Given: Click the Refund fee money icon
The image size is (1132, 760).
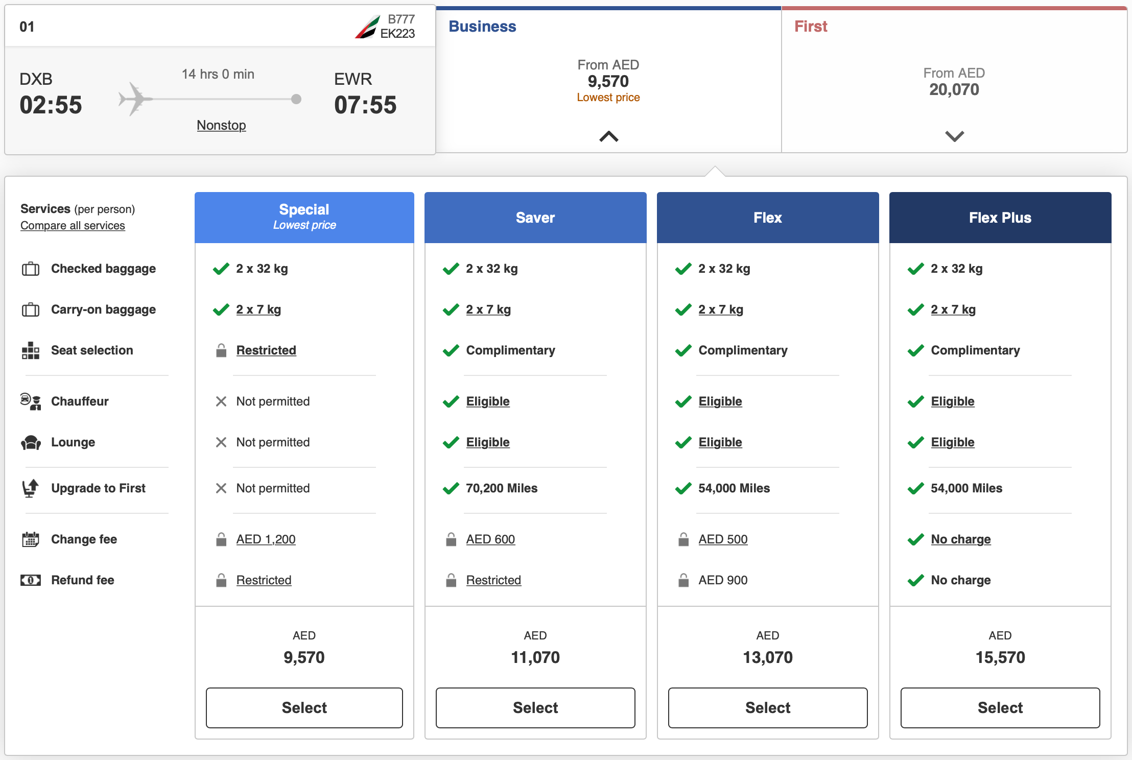Looking at the screenshot, I should coord(30,580).
